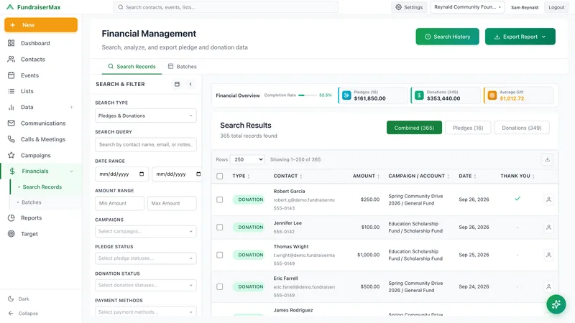The width and height of the screenshot is (575, 323).
Task: Click the Calls & Meetings phone icon
Action: click(x=11, y=139)
